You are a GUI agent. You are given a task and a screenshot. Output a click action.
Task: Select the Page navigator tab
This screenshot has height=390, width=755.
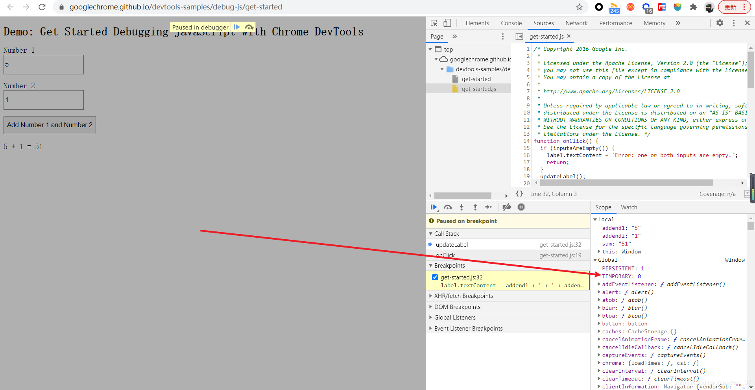click(437, 36)
